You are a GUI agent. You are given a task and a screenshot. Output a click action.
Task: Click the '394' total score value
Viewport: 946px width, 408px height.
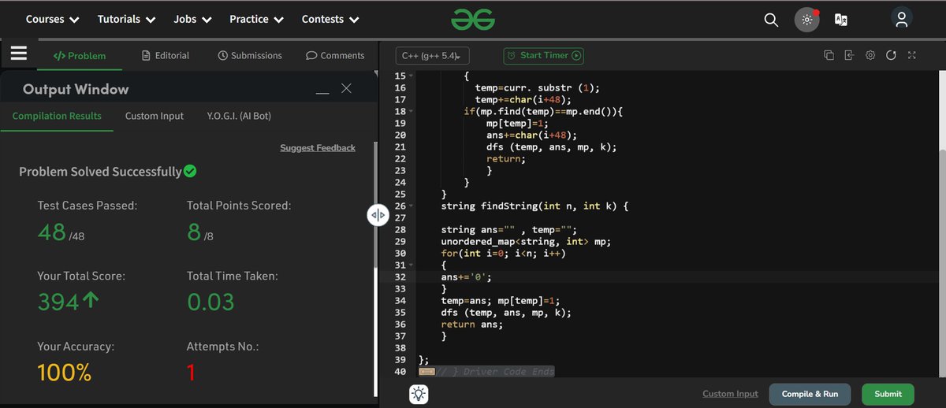pyautogui.click(x=58, y=302)
